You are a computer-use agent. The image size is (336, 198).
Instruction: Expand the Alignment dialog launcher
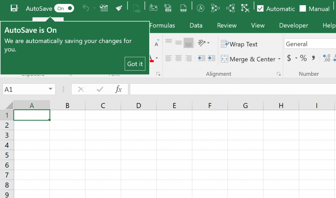279,74
